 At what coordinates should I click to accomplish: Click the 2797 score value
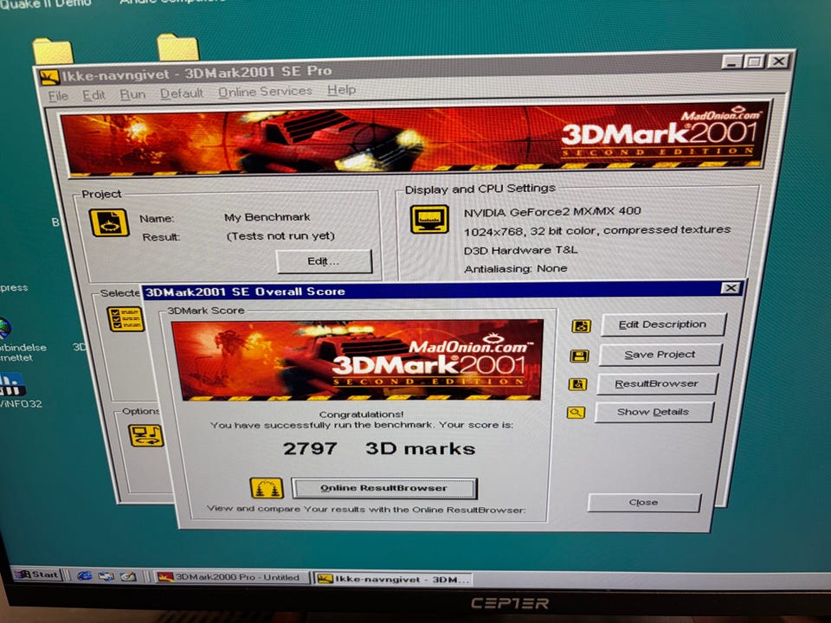[x=310, y=449]
